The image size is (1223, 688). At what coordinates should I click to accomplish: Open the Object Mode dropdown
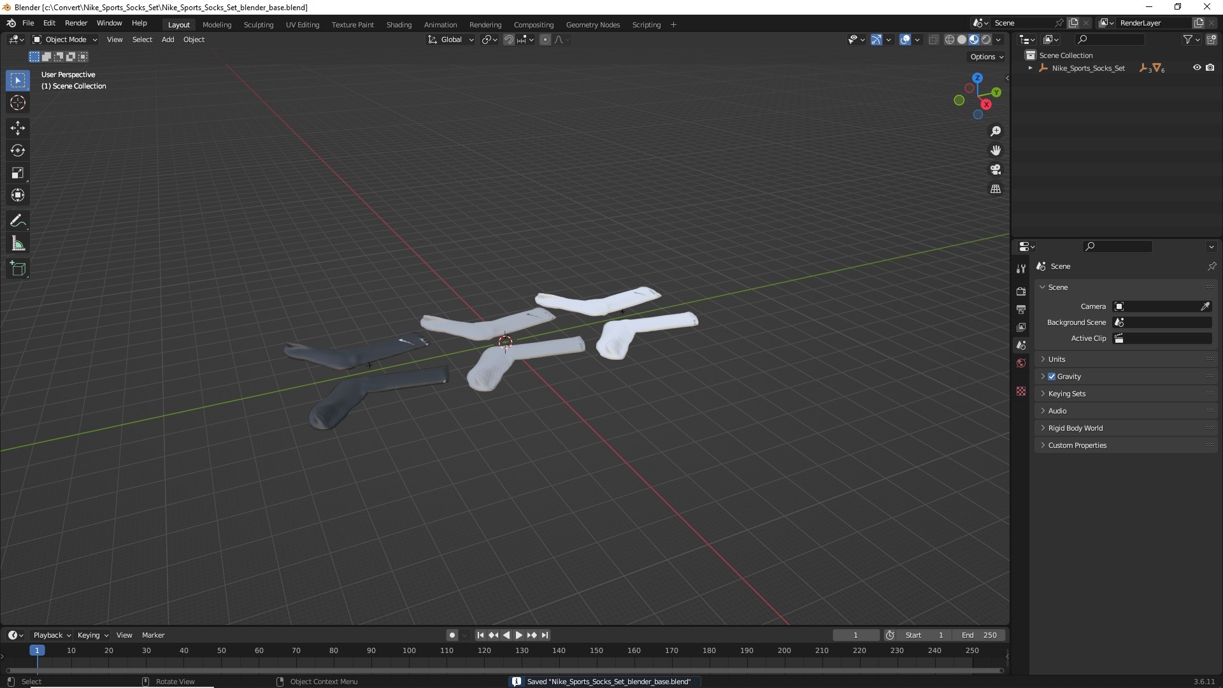[65, 39]
